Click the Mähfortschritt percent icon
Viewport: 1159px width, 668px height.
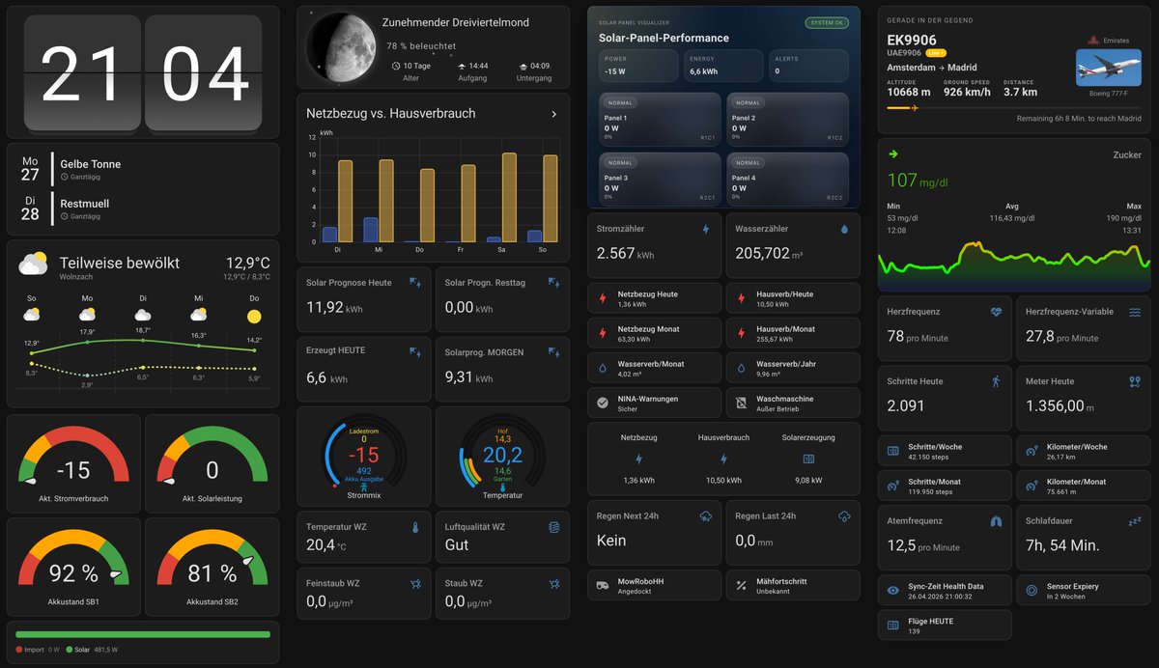coord(742,585)
